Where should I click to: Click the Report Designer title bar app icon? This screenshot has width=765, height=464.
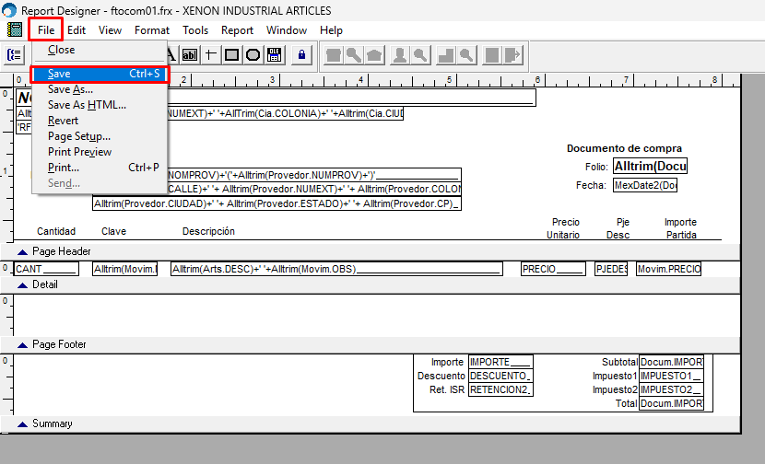tap(9, 10)
